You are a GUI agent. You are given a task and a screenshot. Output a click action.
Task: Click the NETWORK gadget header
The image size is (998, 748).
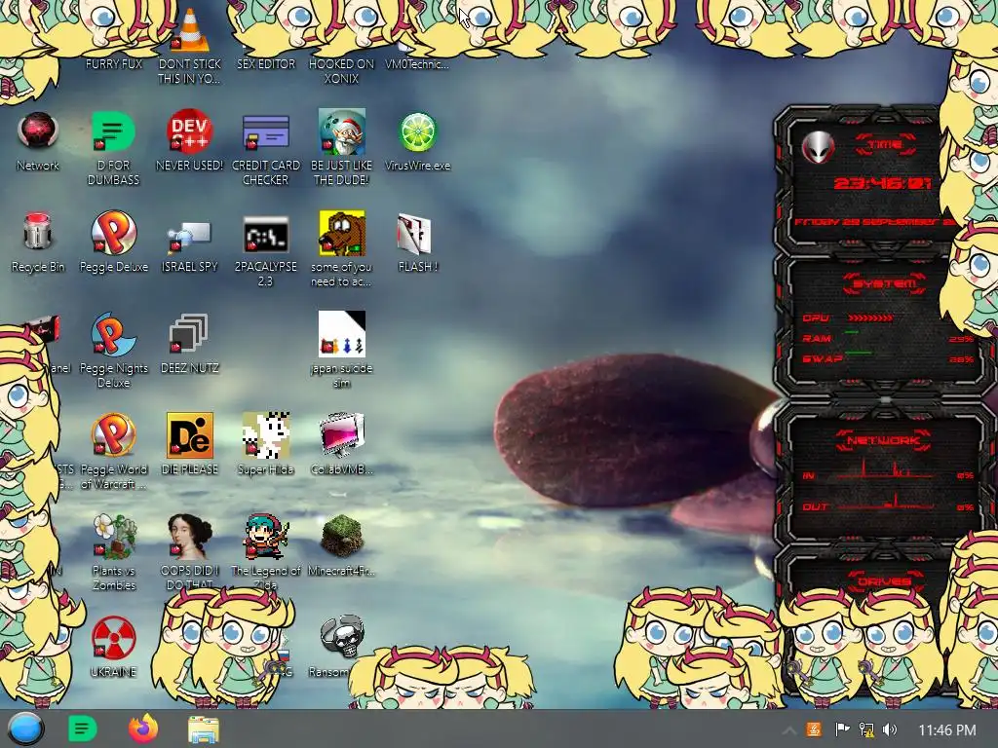(884, 440)
